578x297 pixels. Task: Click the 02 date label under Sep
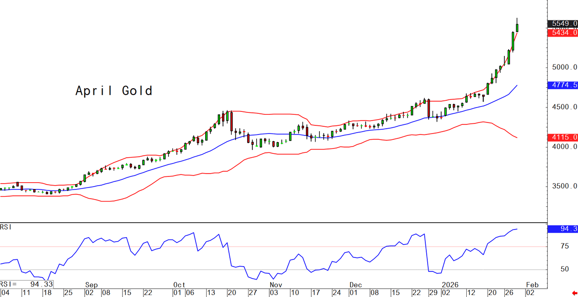[x=90, y=293]
